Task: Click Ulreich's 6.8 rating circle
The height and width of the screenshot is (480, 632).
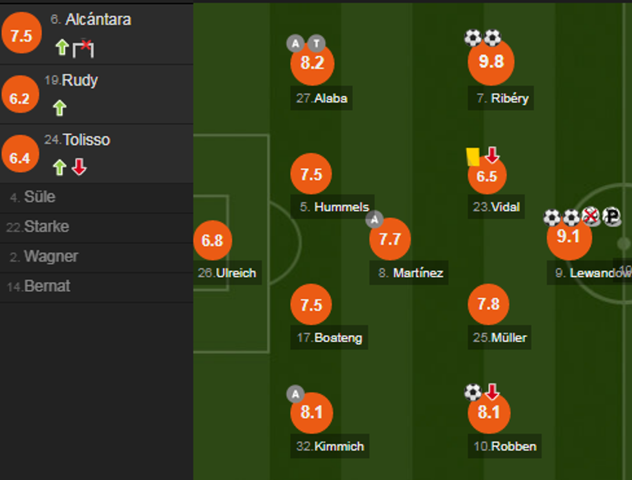Action: click(x=212, y=240)
